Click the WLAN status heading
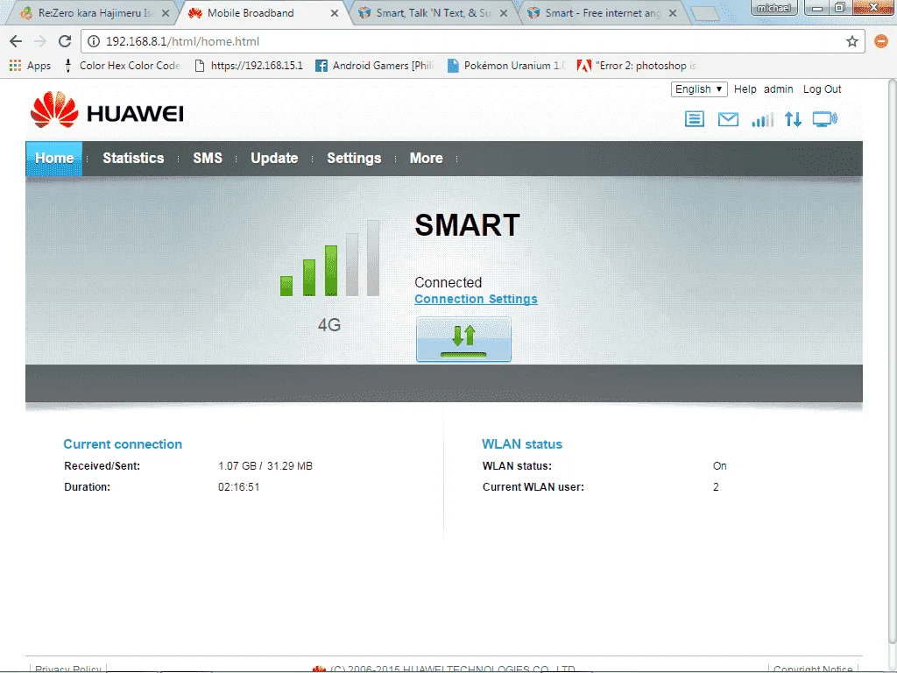 pyautogui.click(x=522, y=444)
